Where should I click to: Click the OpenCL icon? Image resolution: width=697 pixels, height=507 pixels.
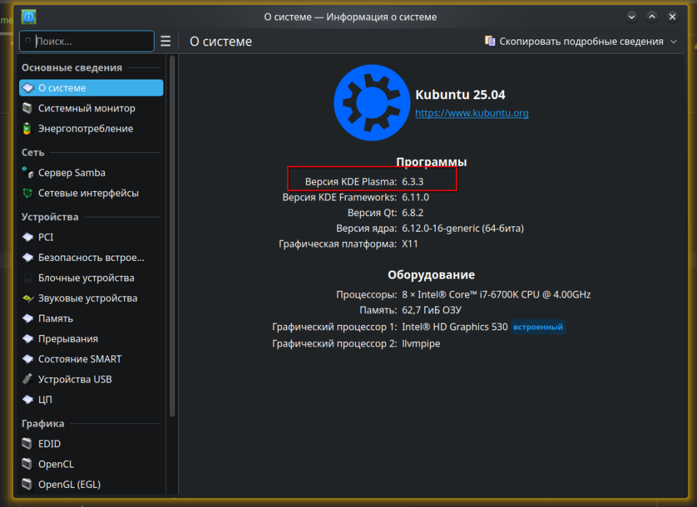(27, 464)
